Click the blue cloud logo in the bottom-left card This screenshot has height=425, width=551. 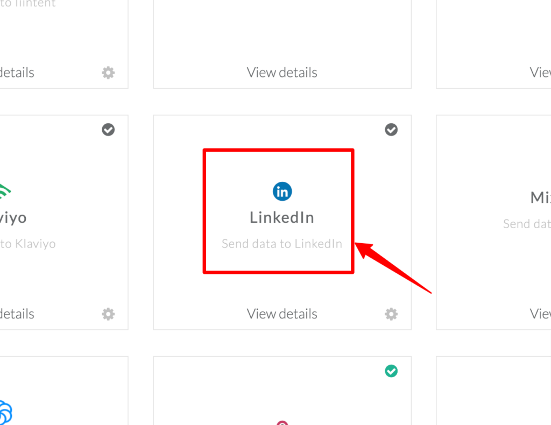coord(5,412)
